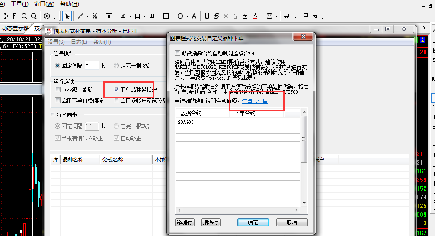Click the 下单合约 column header
This screenshot has width=435, height=236.
[x=256, y=113]
